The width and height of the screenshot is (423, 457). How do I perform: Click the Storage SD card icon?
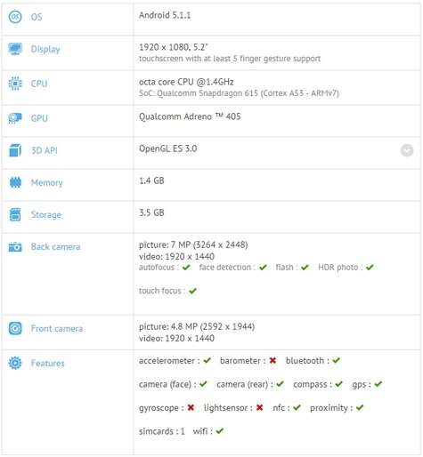coord(15,214)
